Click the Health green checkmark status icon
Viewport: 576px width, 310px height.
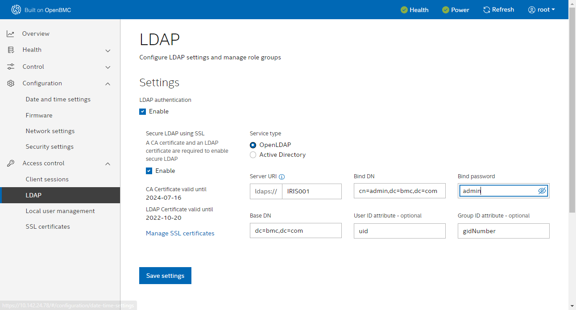pyautogui.click(x=404, y=10)
